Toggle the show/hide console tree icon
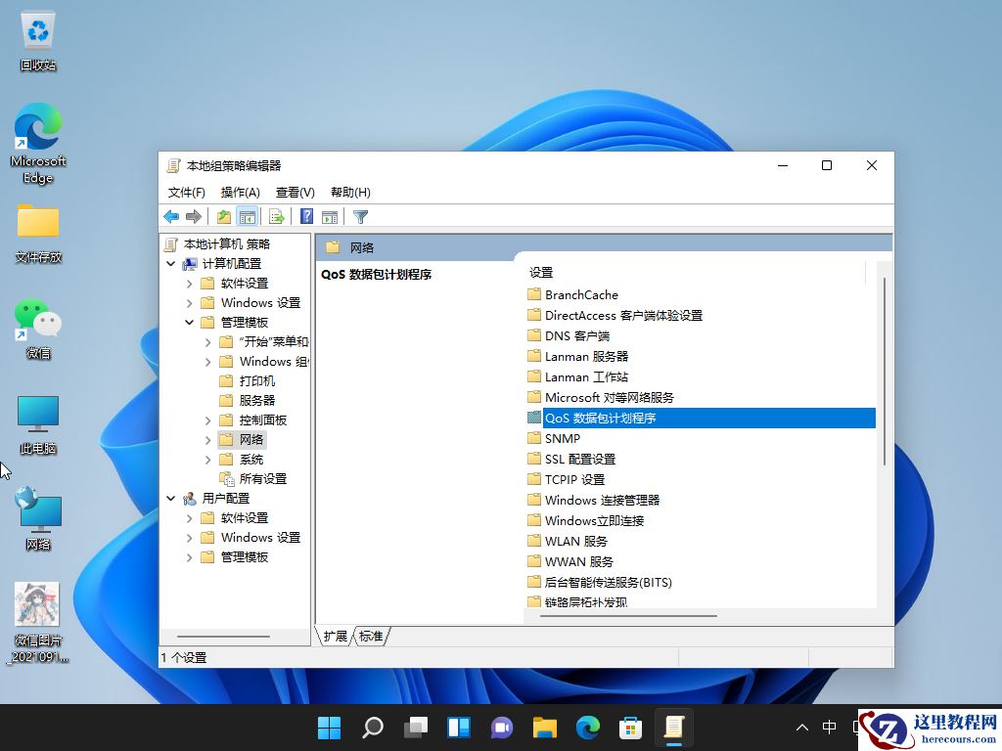This screenshot has width=1002, height=751. tap(247, 216)
